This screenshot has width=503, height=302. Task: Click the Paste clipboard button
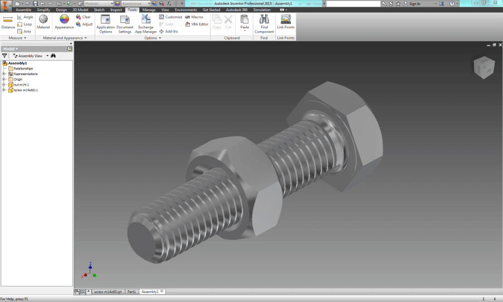click(245, 22)
